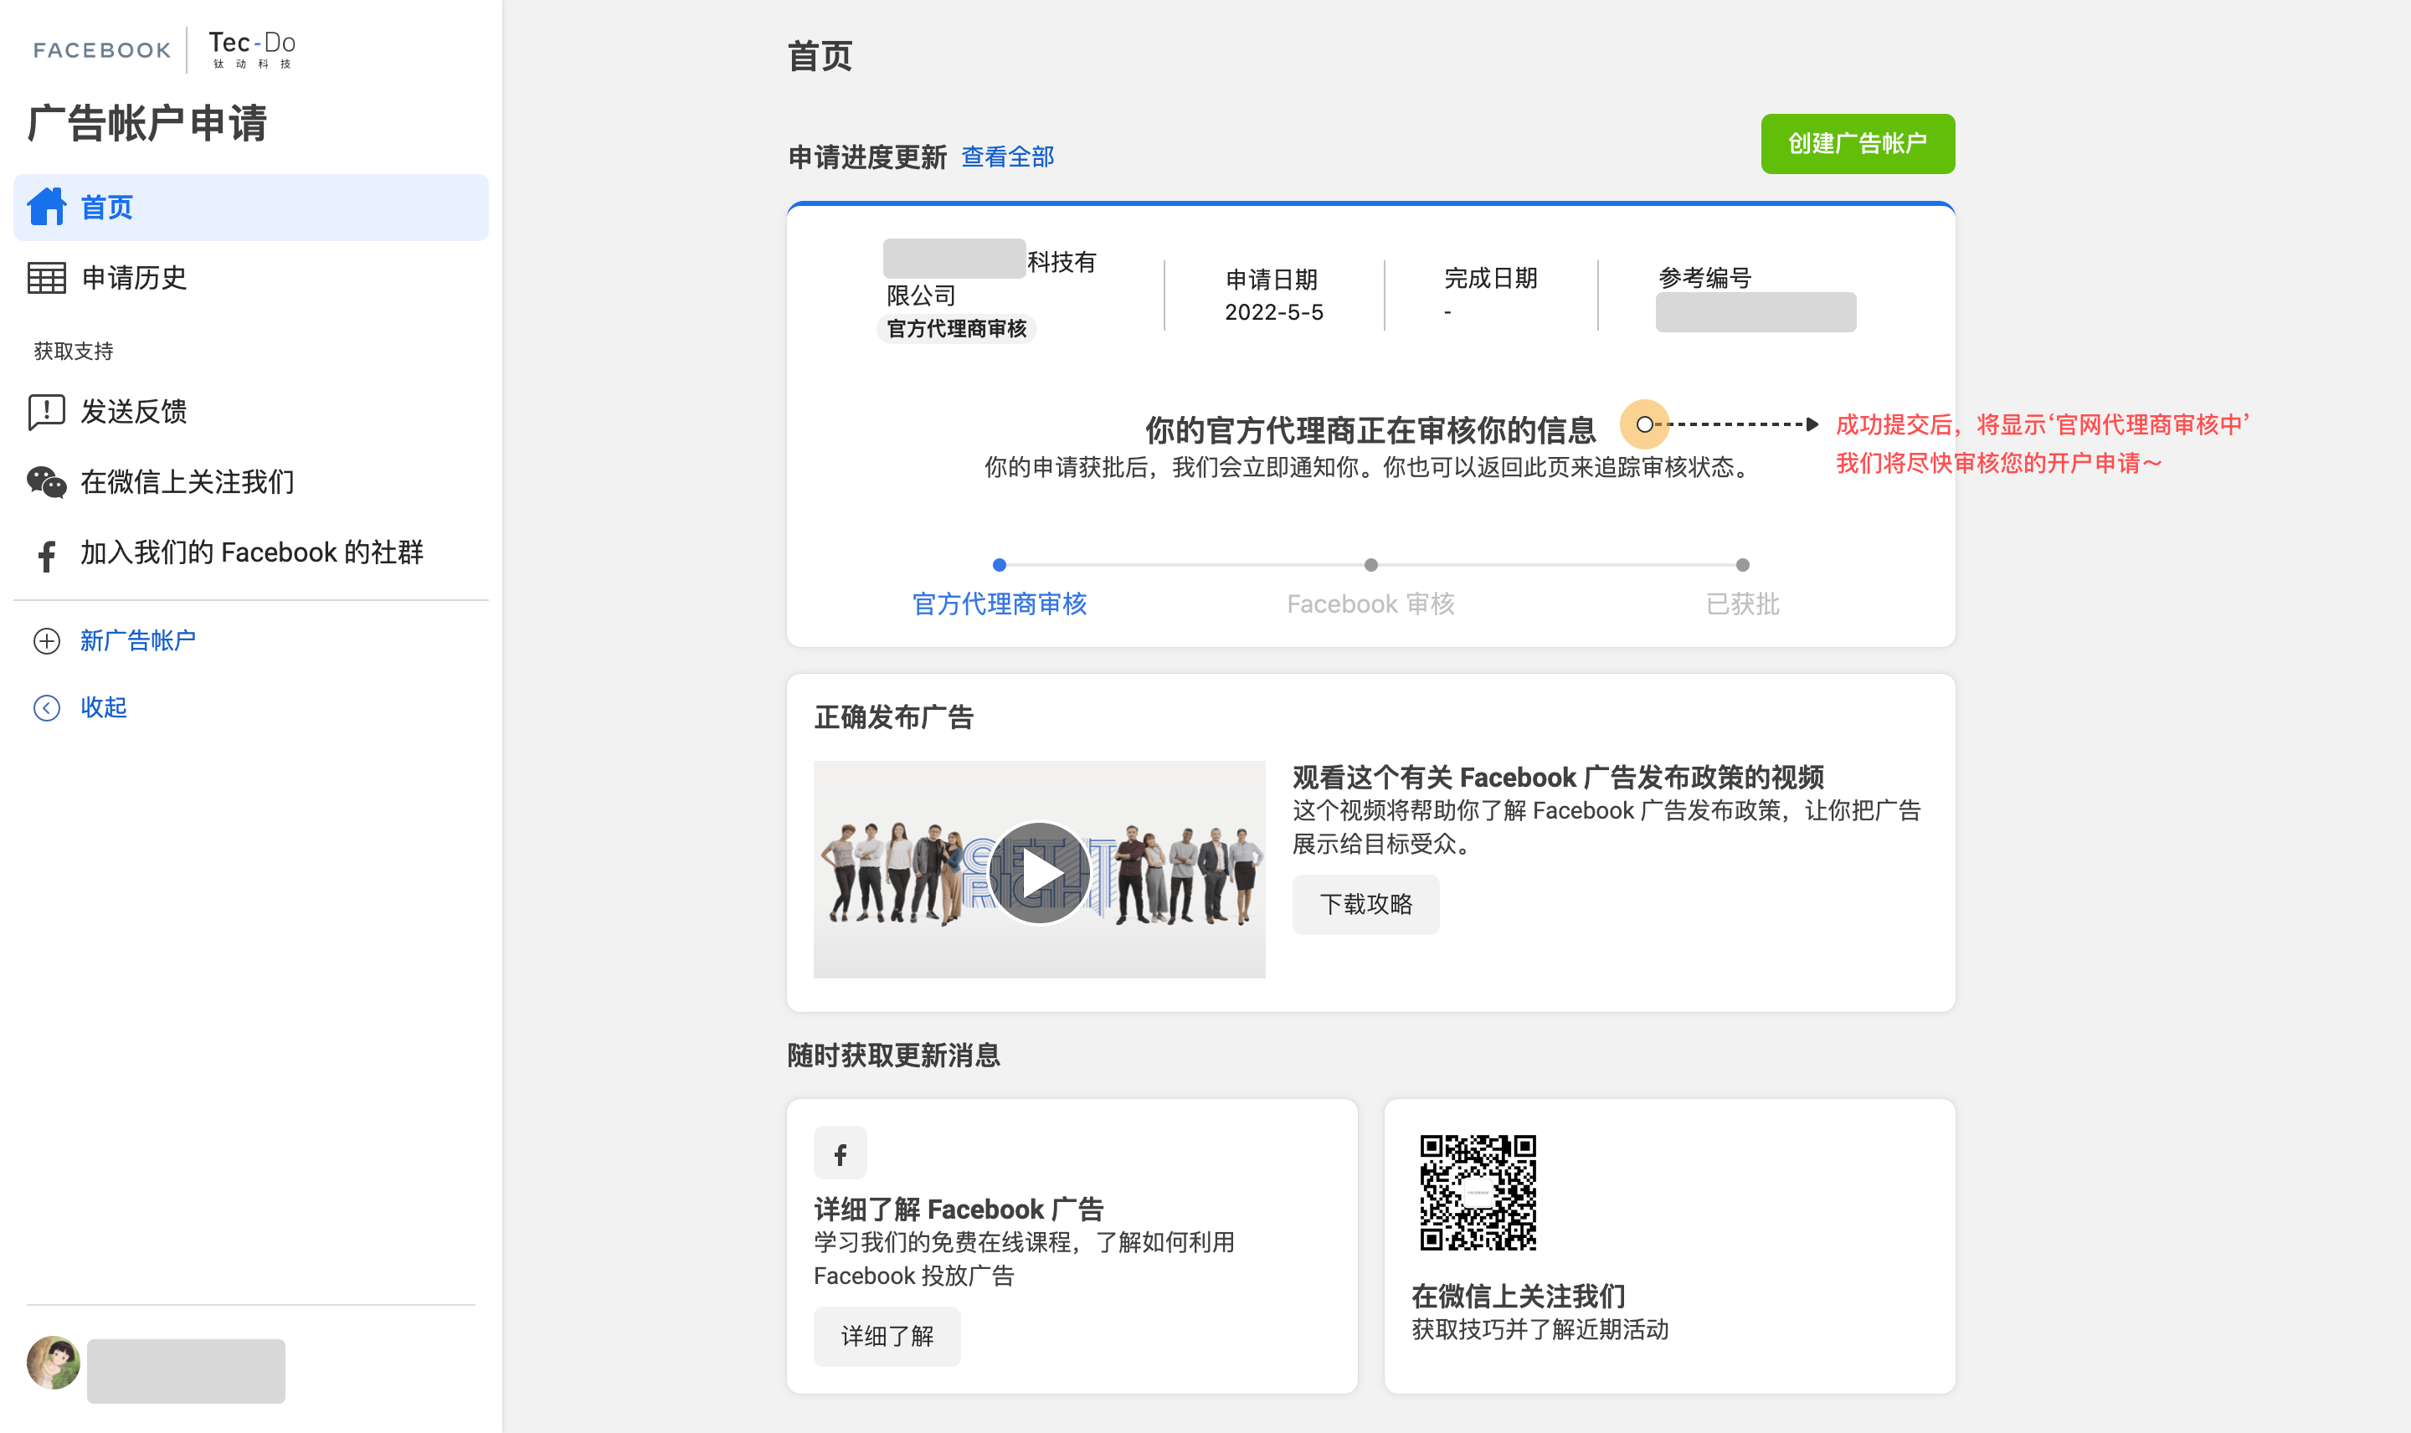Collapse sidebar with 收起

tap(103, 706)
